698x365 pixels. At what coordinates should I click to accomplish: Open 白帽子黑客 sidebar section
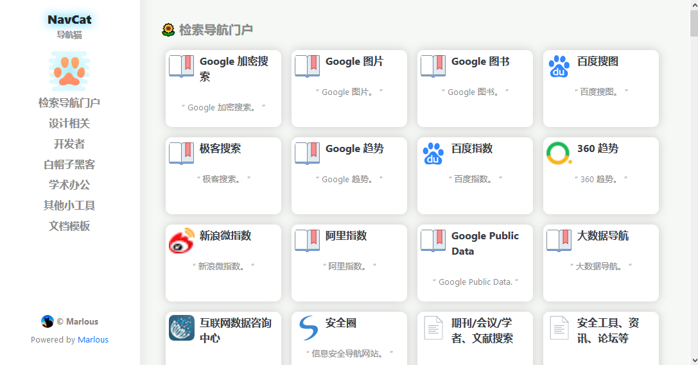coord(69,164)
